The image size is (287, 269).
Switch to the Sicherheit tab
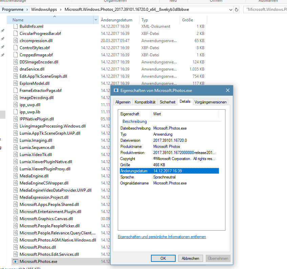(x=168, y=102)
